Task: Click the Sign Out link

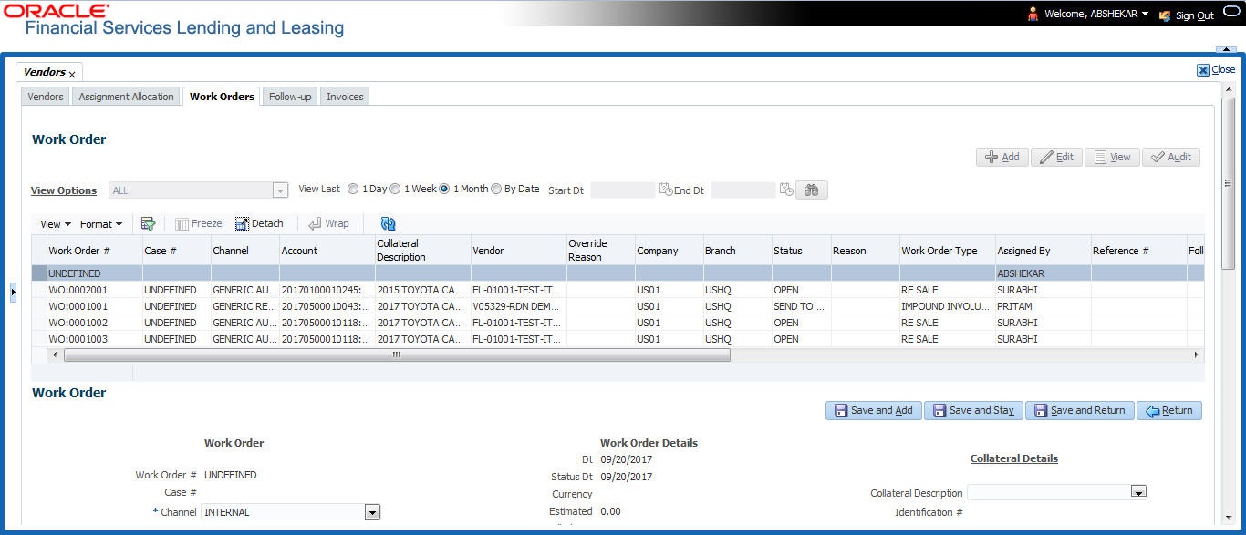Action: (x=1194, y=15)
